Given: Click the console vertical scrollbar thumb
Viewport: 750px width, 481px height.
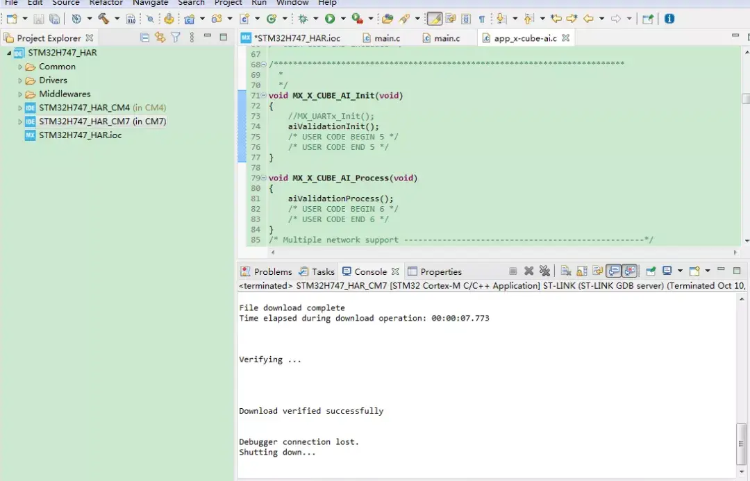Looking at the screenshot, I should pos(742,444).
